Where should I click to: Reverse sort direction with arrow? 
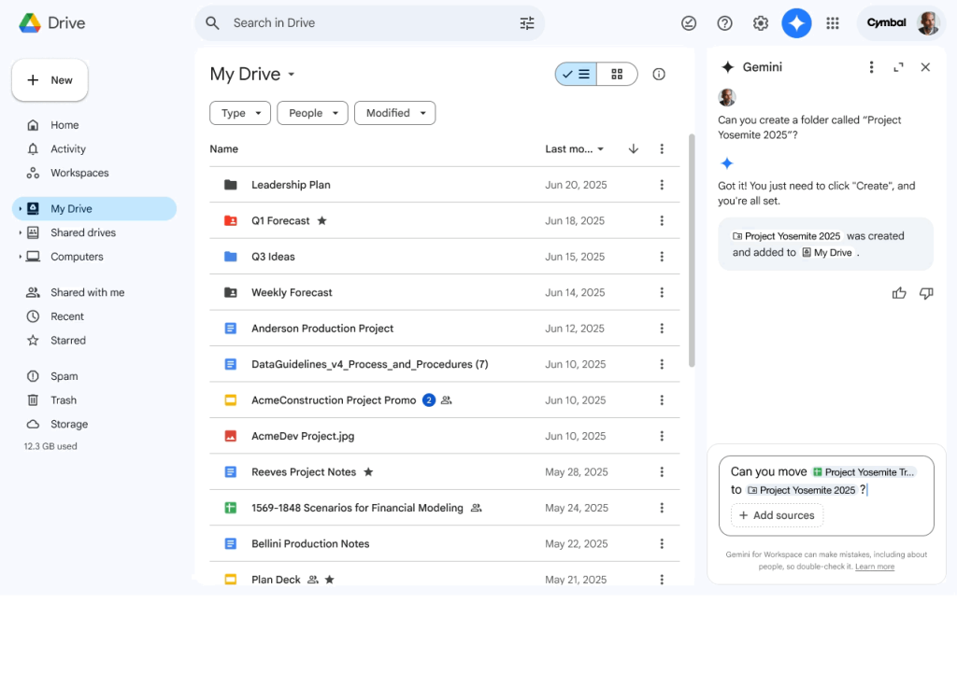pyautogui.click(x=633, y=149)
